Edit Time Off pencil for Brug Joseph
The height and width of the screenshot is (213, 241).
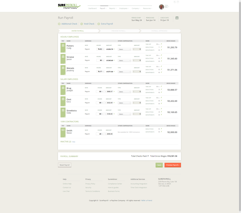tap(161, 87)
